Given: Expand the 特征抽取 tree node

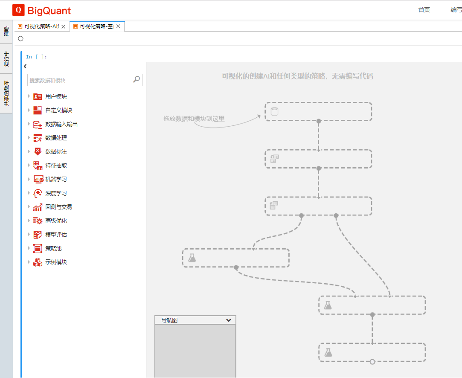Looking at the screenshot, I should click(x=29, y=165).
